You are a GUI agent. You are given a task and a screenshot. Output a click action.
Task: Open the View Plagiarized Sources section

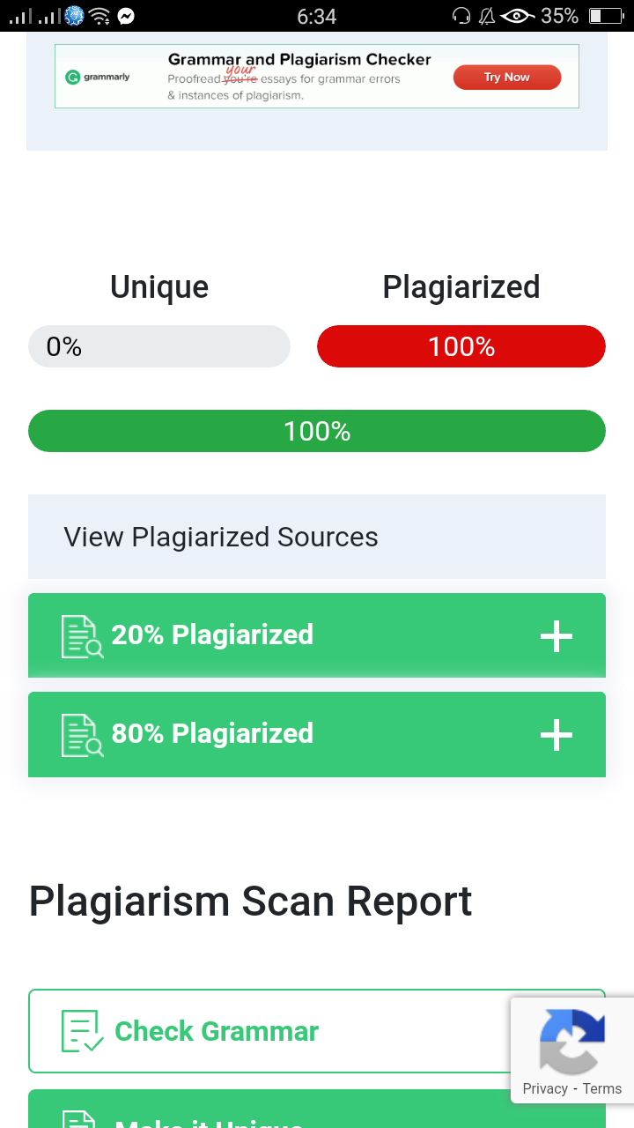click(x=317, y=537)
